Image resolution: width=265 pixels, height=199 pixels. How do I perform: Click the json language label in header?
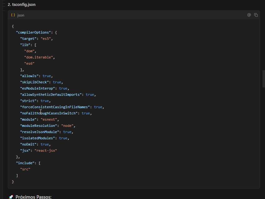[x=21, y=15]
